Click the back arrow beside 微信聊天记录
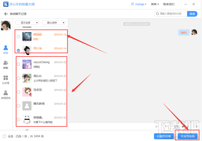The image size is (202, 141). (6, 14)
